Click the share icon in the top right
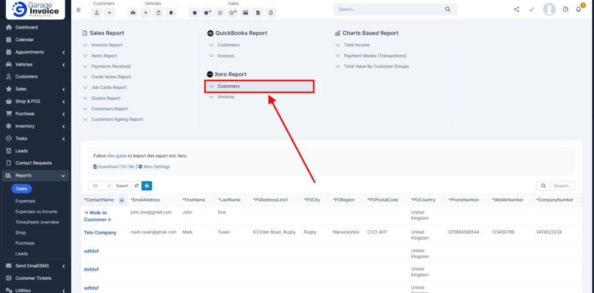This screenshot has width=594, height=293. click(x=517, y=9)
